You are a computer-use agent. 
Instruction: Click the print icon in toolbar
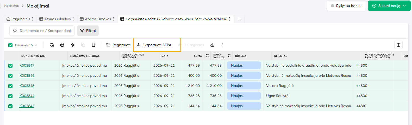(62, 45)
